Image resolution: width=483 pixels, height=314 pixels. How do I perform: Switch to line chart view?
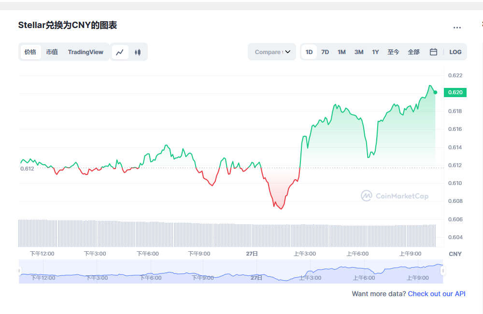tap(120, 52)
